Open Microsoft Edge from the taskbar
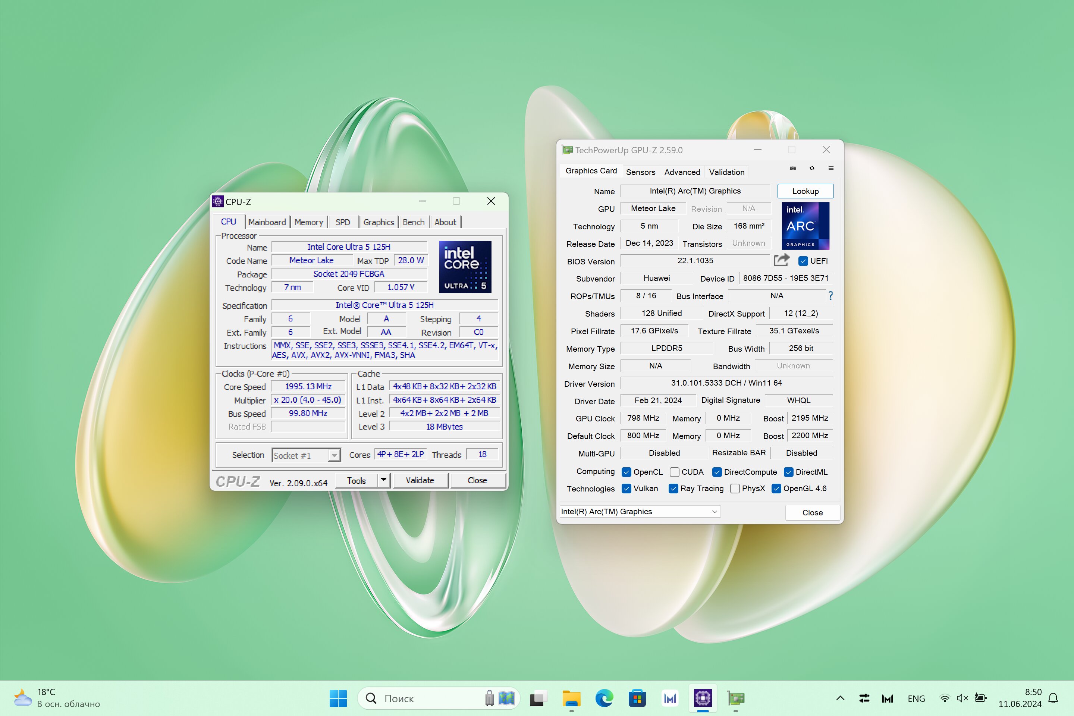The image size is (1074, 716). coord(604,698)
